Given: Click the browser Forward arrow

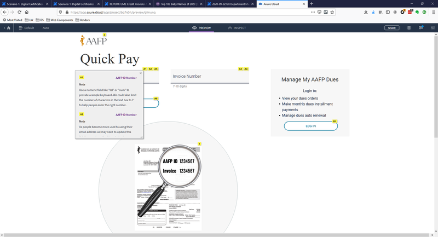Looking at the screenshot, I should [x=12, y=12].
